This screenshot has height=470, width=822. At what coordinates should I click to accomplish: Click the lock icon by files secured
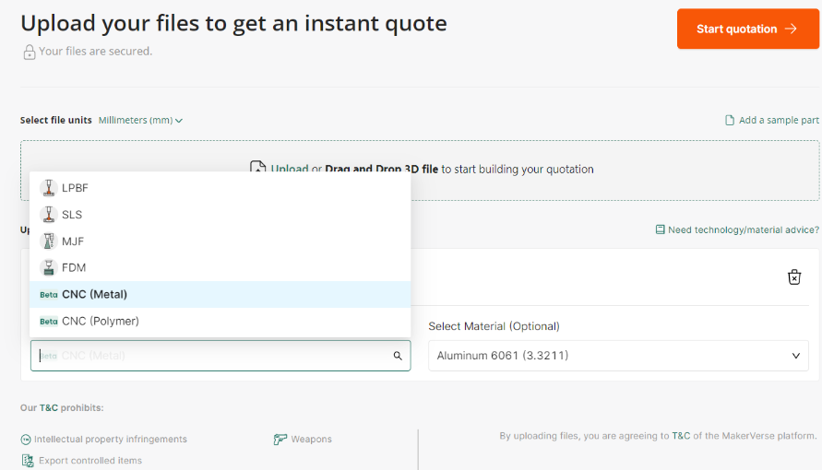(30, 52)
